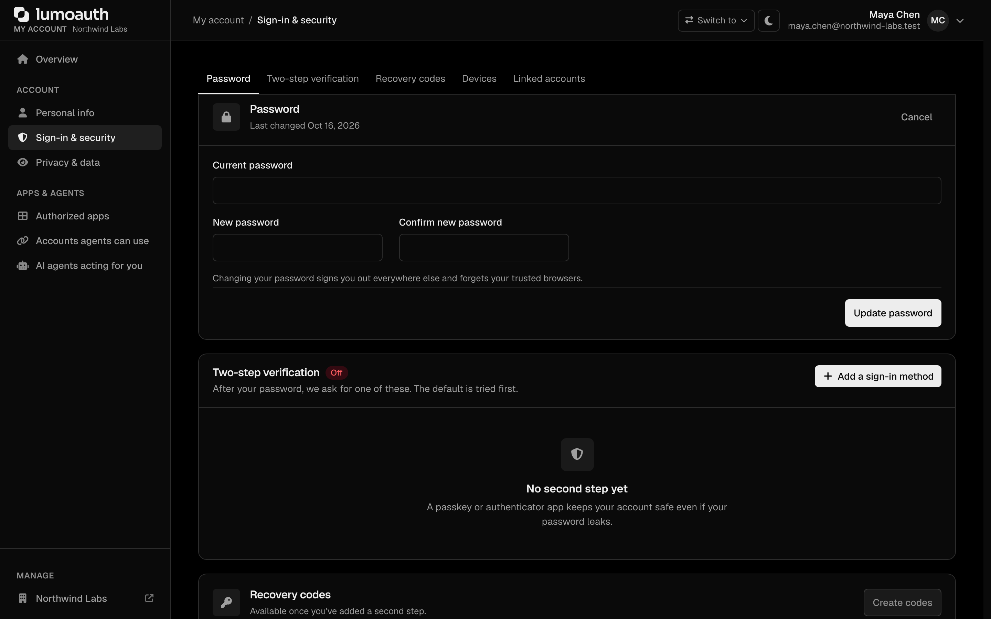Screen dimensions: 991x619
Task: Click the building icon beside Northwind Labs
Action: click(x=22, y=598)
